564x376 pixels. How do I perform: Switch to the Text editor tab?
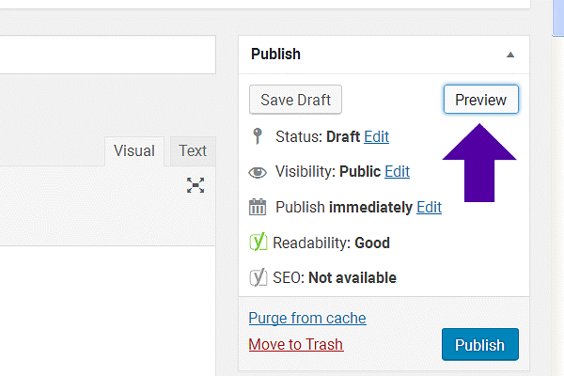(x=193, y=150)
